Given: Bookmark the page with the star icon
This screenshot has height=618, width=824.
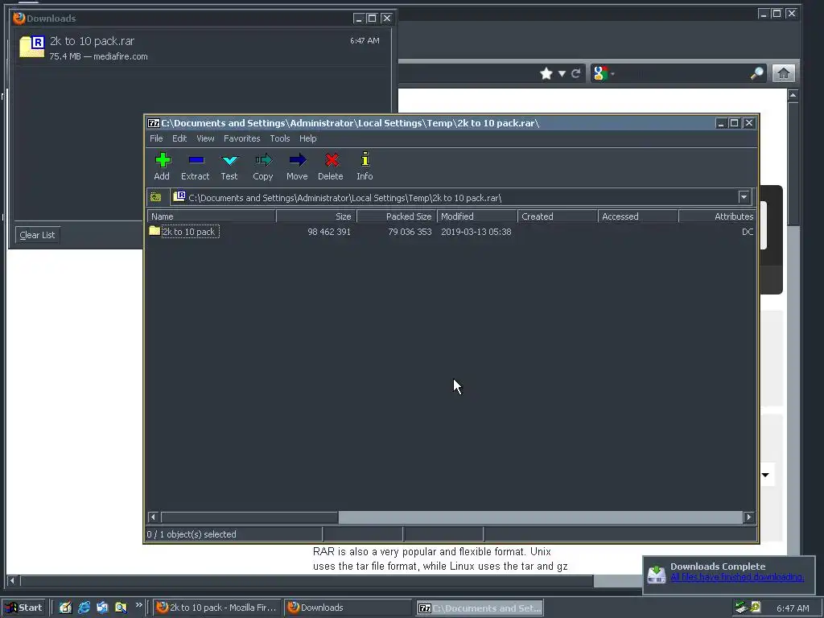Looking at the screenshot, I should (546, 73).
